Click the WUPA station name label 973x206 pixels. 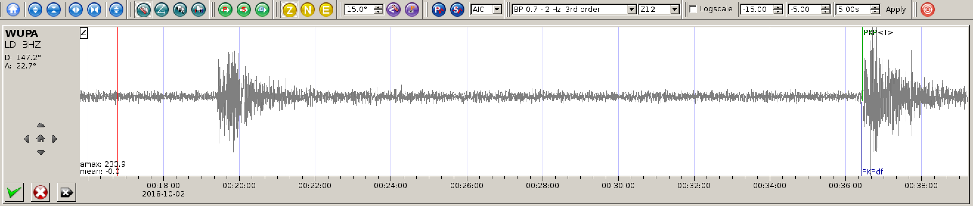pos(21,33)
